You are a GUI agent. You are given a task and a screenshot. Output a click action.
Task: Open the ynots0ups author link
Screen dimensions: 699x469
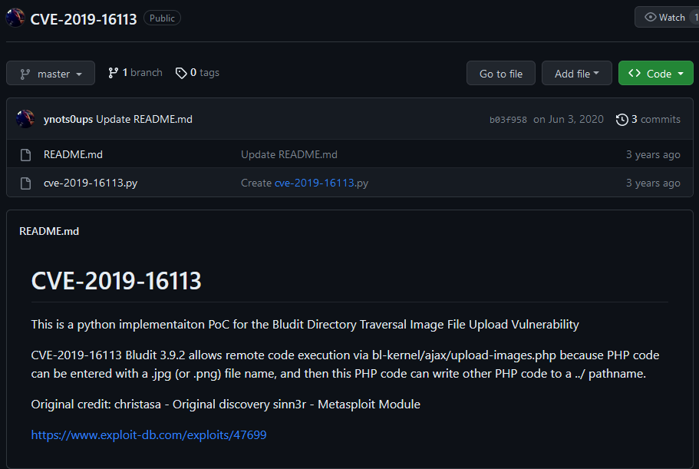click(68, 120)
